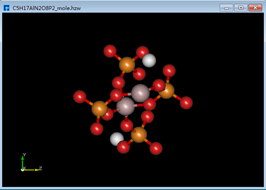Select the upper-right pink-gray aluminum atom
This screenshot has height=190, width=266.
point(140,93)
